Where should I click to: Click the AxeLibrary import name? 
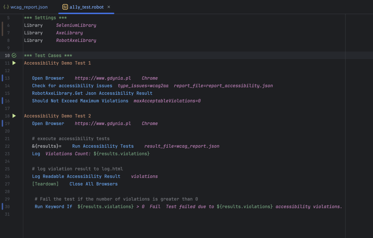tap(70, 33)
